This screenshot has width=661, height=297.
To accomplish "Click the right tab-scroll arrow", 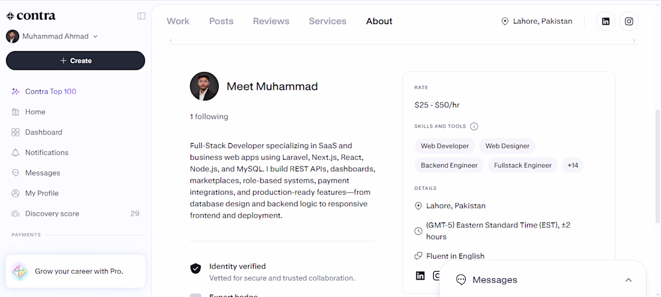I will [x=635, y=40].
